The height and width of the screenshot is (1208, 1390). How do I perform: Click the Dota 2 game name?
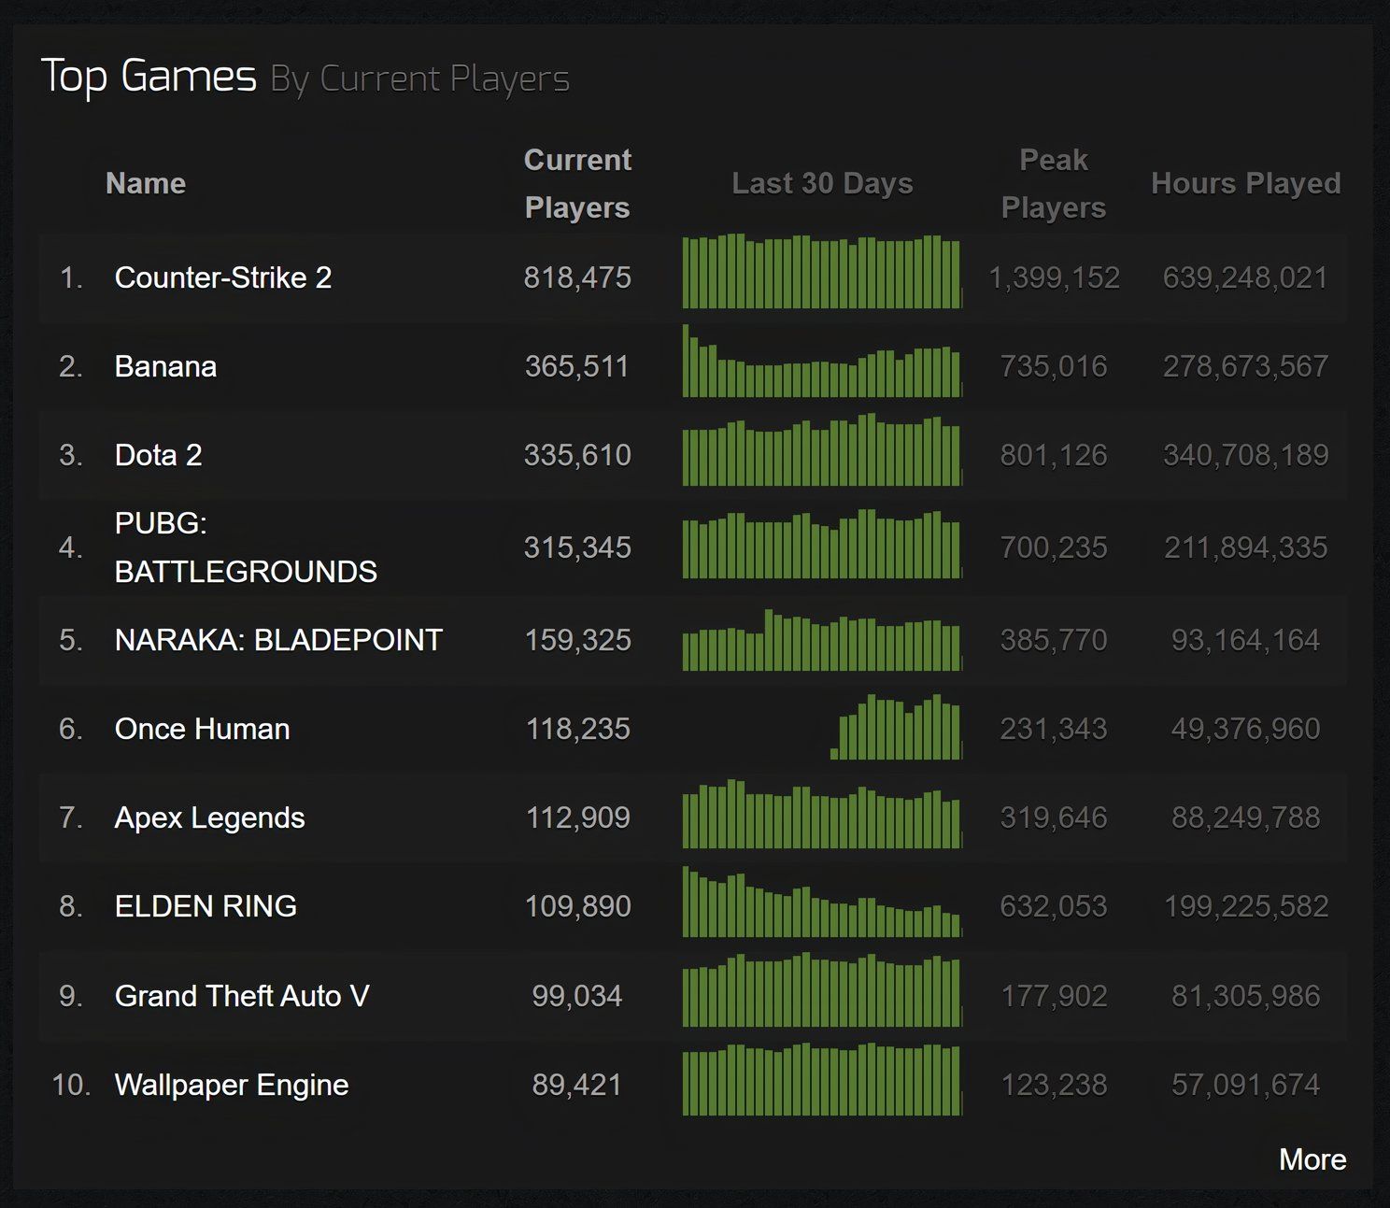click(158, 455)
